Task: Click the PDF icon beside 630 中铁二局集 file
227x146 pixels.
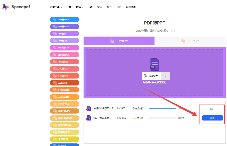Action: pos(89,118)
